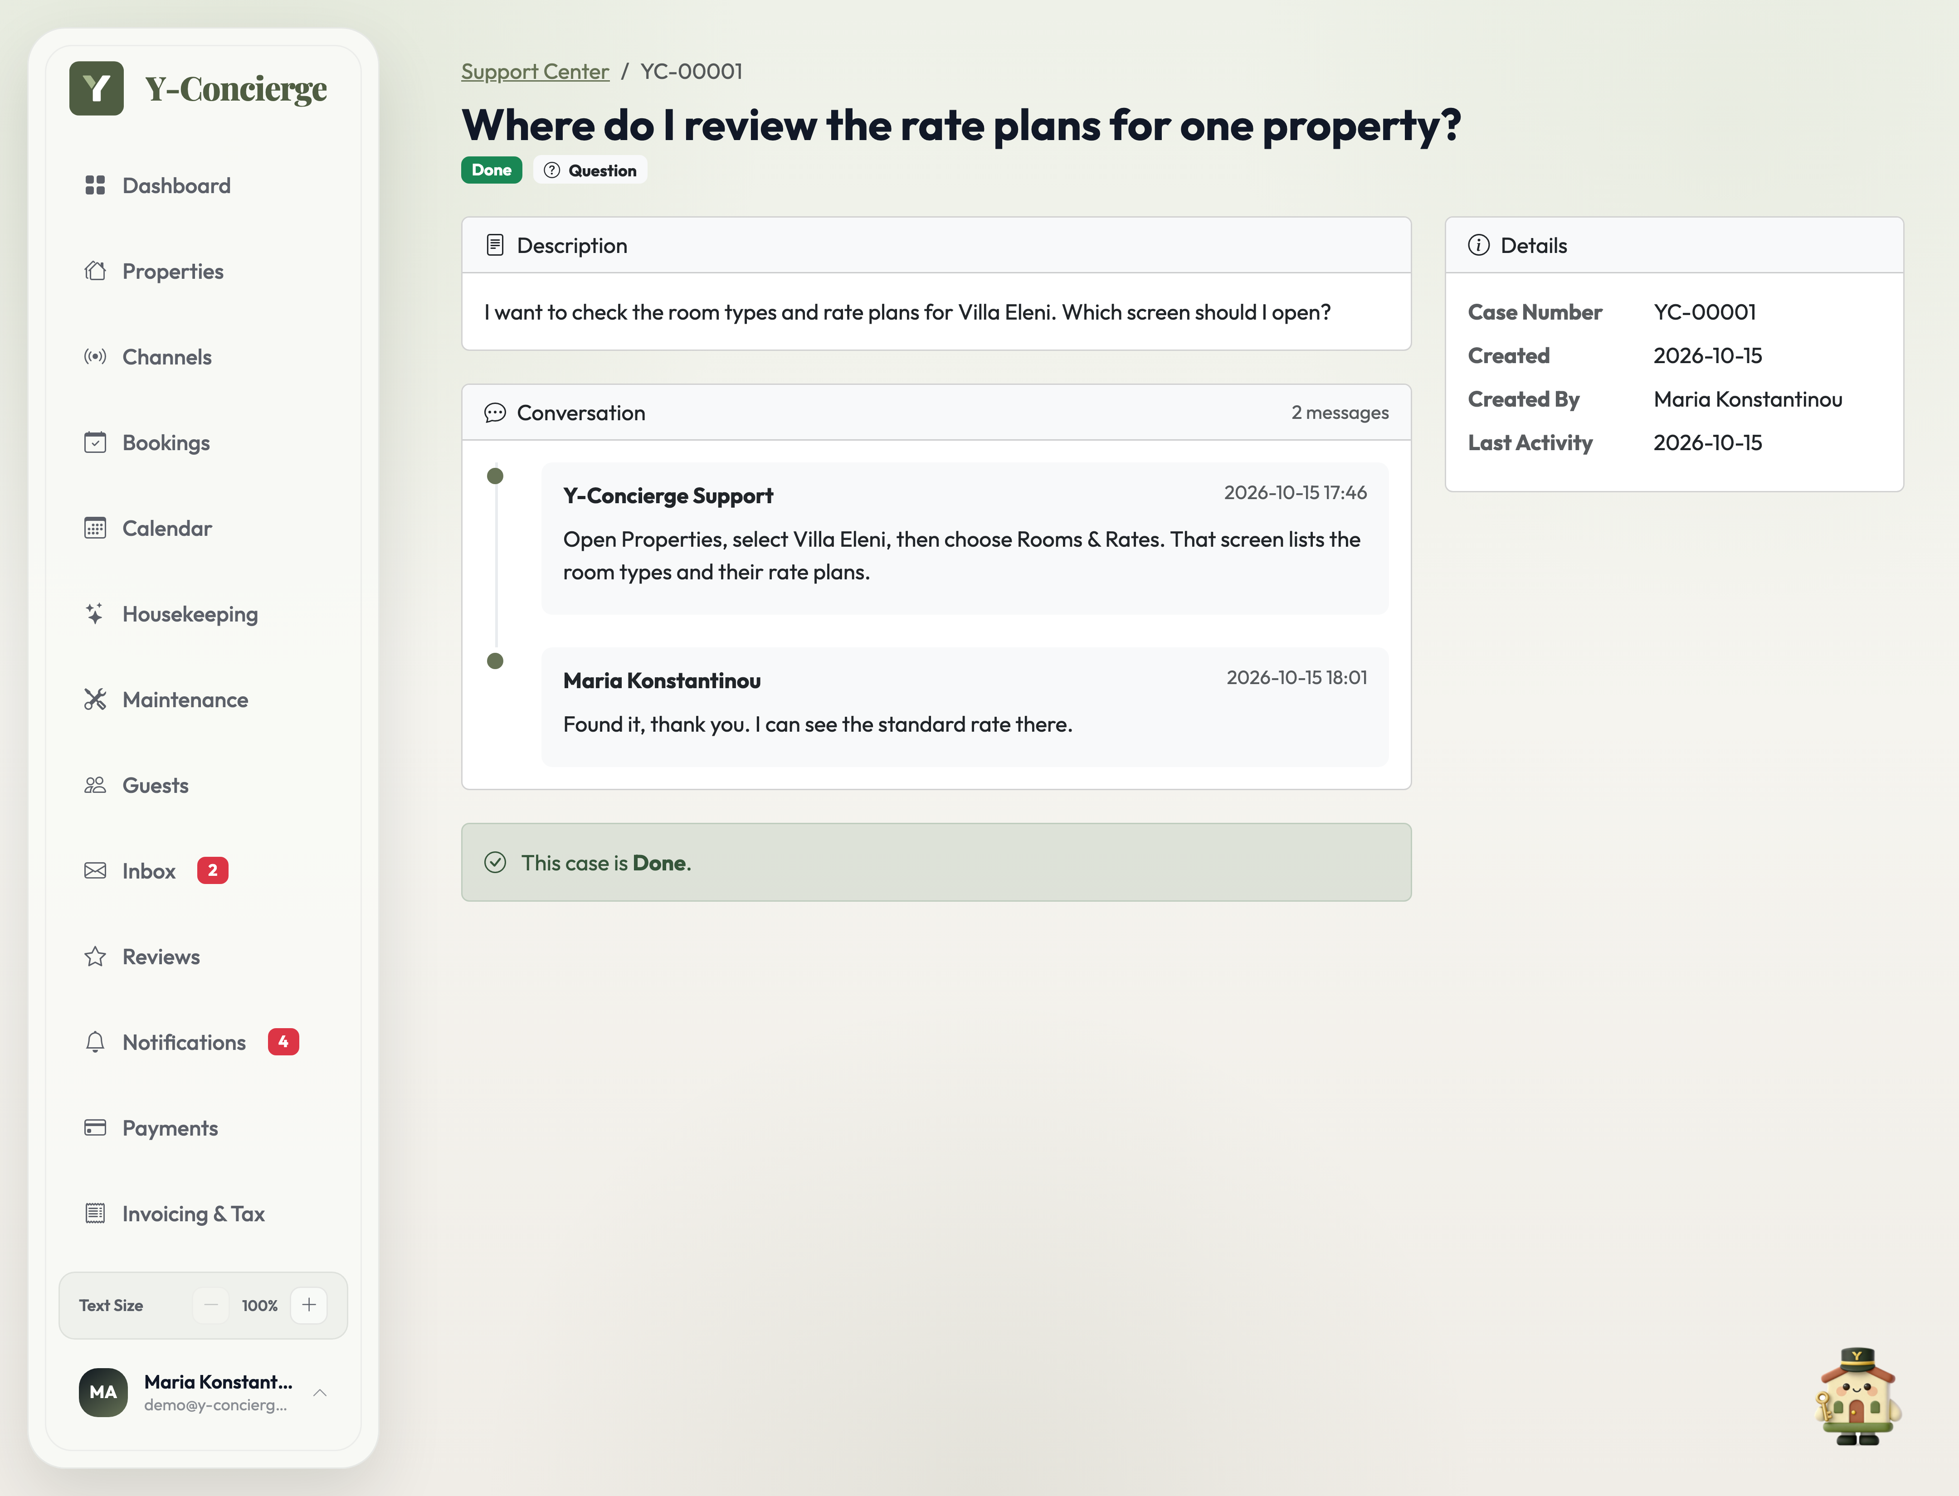Click the timestamp 2026-10-15 17:46
This screenshot has height=1496, width=1959.
point(1295,492)
